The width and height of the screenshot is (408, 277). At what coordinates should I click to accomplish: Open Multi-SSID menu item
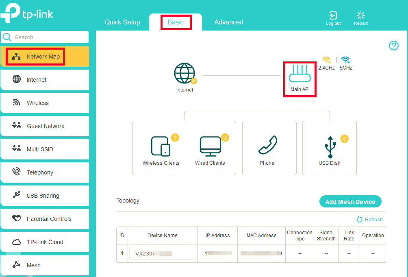pyautogui.click(x=45, y=149)
